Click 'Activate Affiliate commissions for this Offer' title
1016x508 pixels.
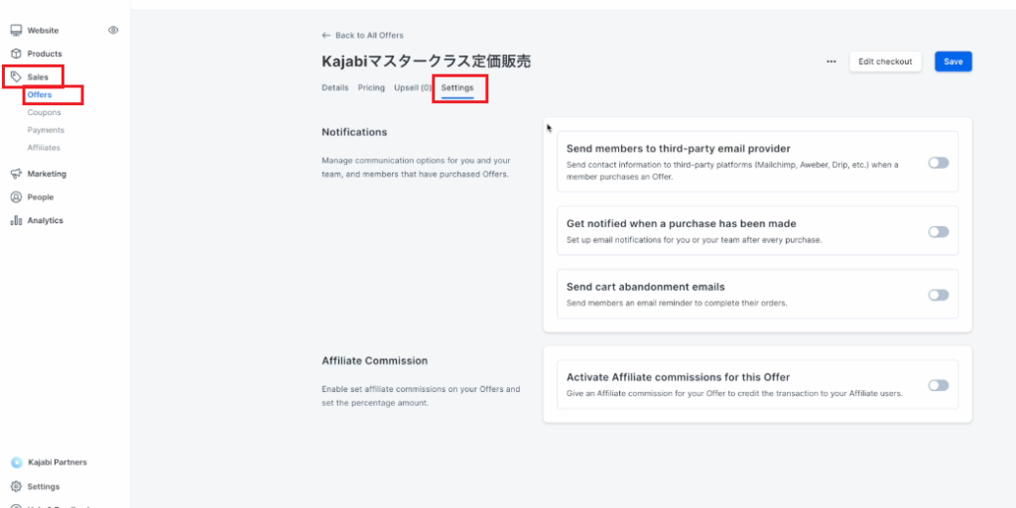click(x=678, y=377)
